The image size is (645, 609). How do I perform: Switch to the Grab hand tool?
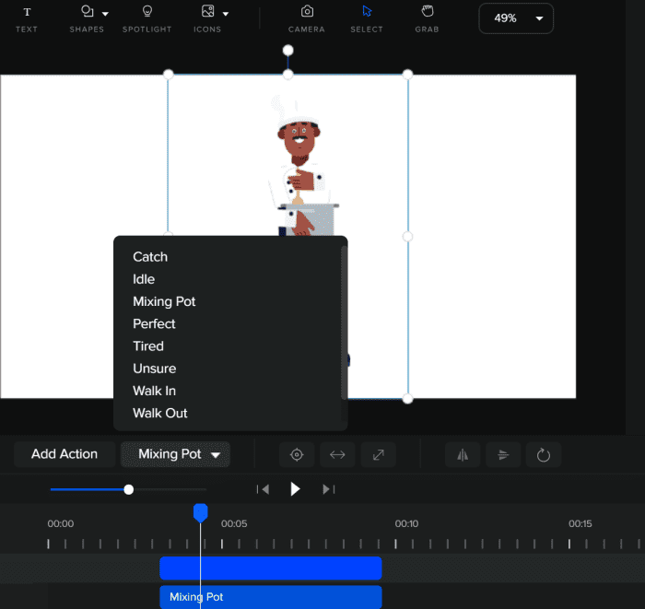pyautogui.click(x=427, y=18)
